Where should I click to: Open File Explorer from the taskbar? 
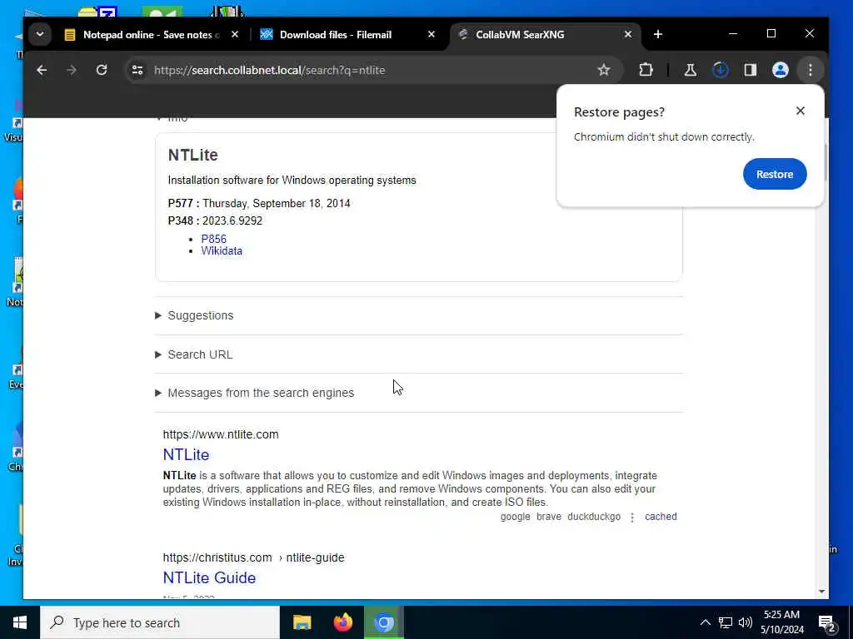coord(302,622)
